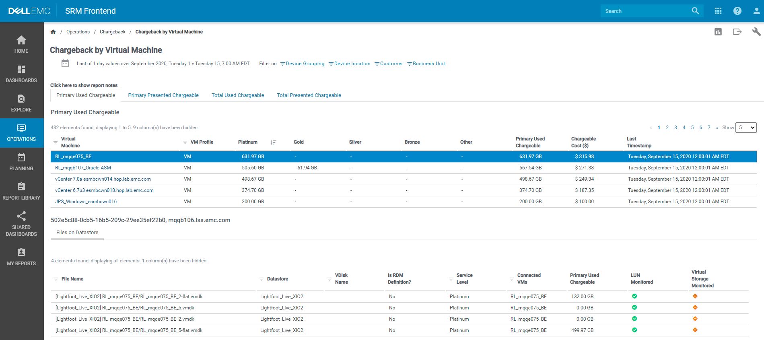The height and width of the screenshot is (340, 764).
Task: Open JPS_Windows_esmbcwn016 VM link
Action: pyautogui.click(x=86, y=202)
